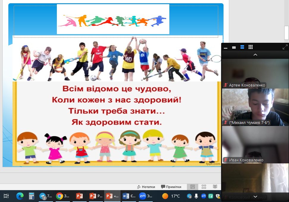Image resolution: width=289 pixels, height=202 pixels.
Task: Show next participants with the down chevron
Action: click(255, 197)
